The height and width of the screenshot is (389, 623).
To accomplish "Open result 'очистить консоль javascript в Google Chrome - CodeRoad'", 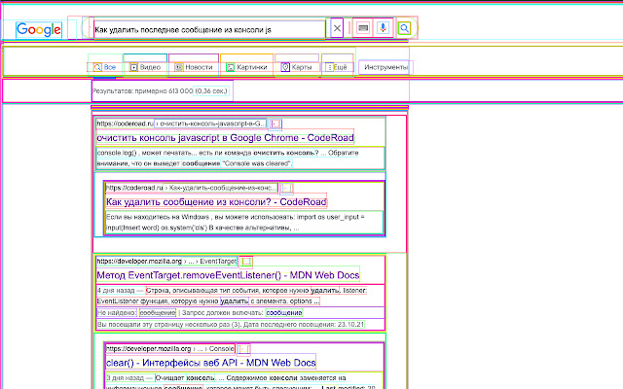I will [225, 138].
